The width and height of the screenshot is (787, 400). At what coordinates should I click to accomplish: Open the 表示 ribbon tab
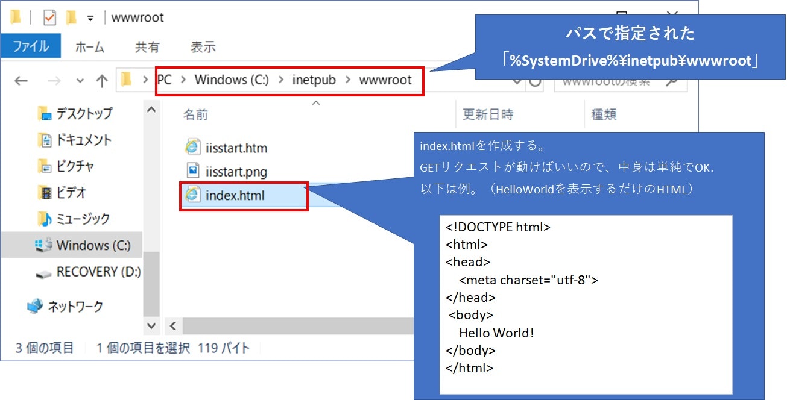click(203, 46)
